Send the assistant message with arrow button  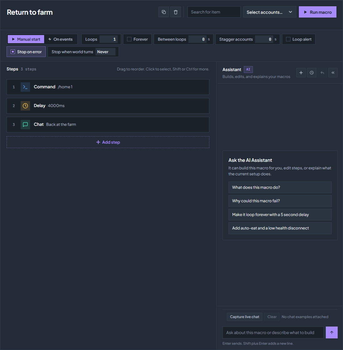coord(332,332)
